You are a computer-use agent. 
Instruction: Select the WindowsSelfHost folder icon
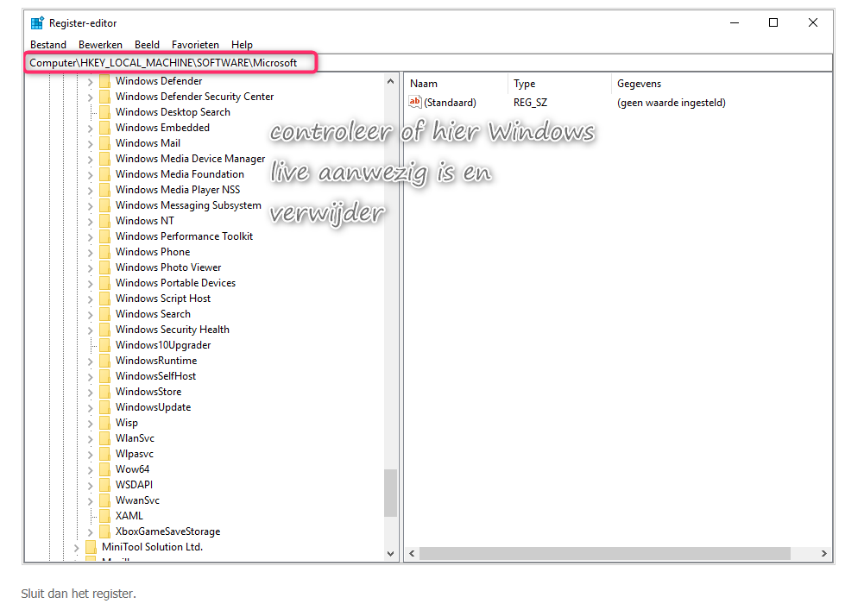pos(104,376)
